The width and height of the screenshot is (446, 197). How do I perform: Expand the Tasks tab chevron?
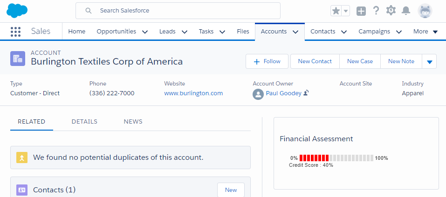click(x=222, y=32)
